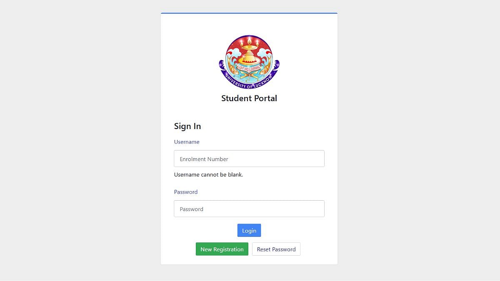This screenshot has height=281, width=500.
Task: Select the Password label
Action: (186, 192)
